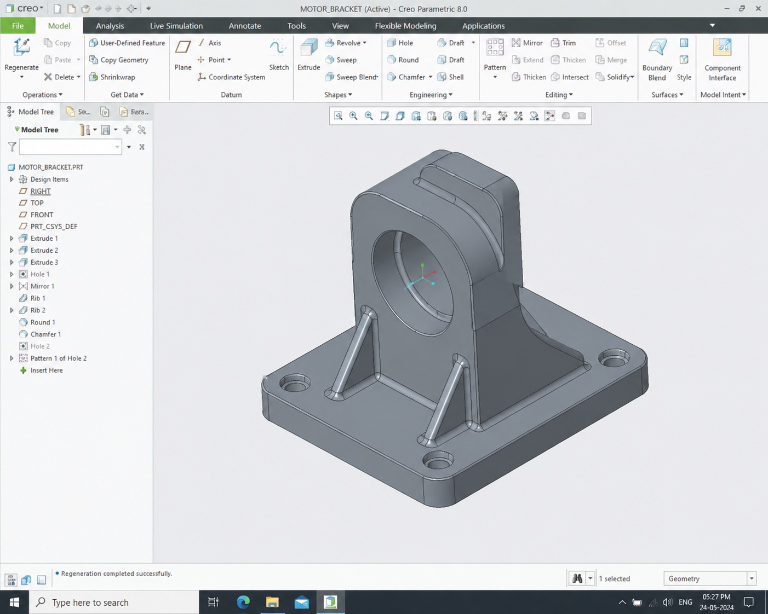Open the Solidify dropdown arrow
768x614 pixels.
point(632,77)
